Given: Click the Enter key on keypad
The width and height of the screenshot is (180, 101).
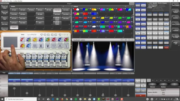Looking at the screenshot, I should pyautogui.click(x=161, y=38).
